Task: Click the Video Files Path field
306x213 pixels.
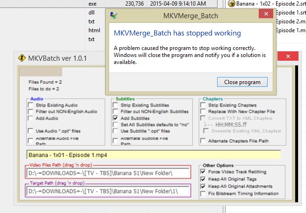Action: point(108,173)
